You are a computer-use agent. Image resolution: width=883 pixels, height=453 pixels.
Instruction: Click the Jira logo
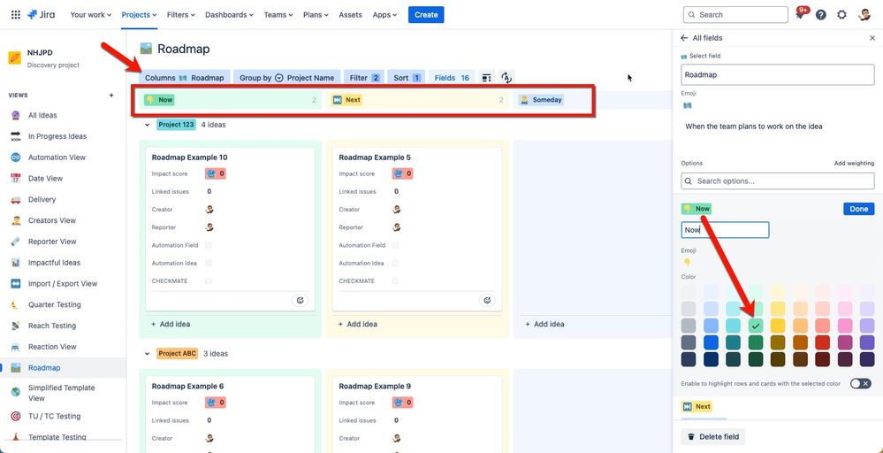point(42,15)
